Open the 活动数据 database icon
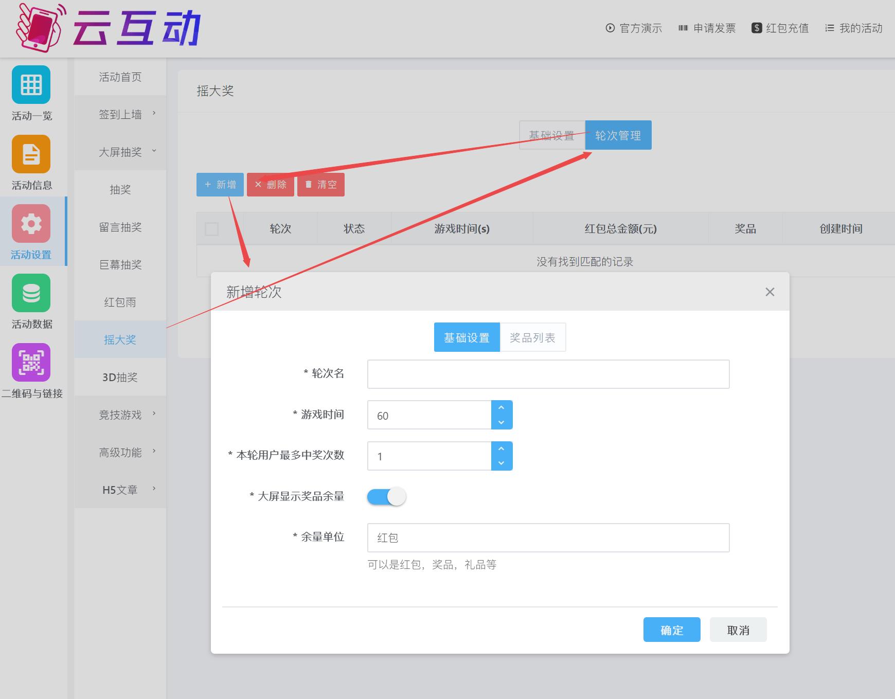The width and height of the screenshot is (895, 699). coord(31,293)
